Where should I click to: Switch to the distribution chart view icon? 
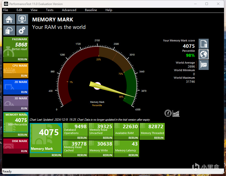[x=176, y=113]
